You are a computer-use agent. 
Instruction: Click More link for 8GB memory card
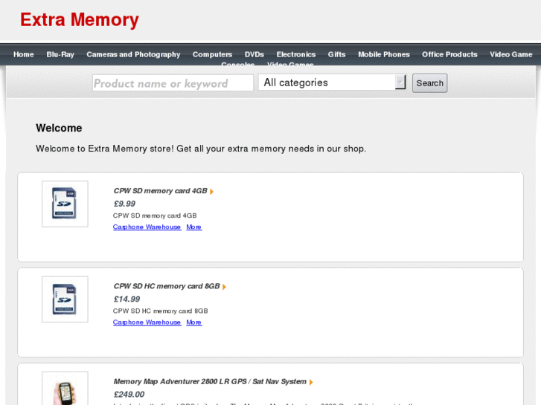point(194,323)
